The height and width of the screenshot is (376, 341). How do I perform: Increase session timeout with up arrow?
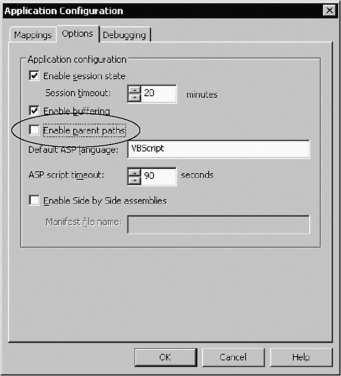(x=135, y=90)
